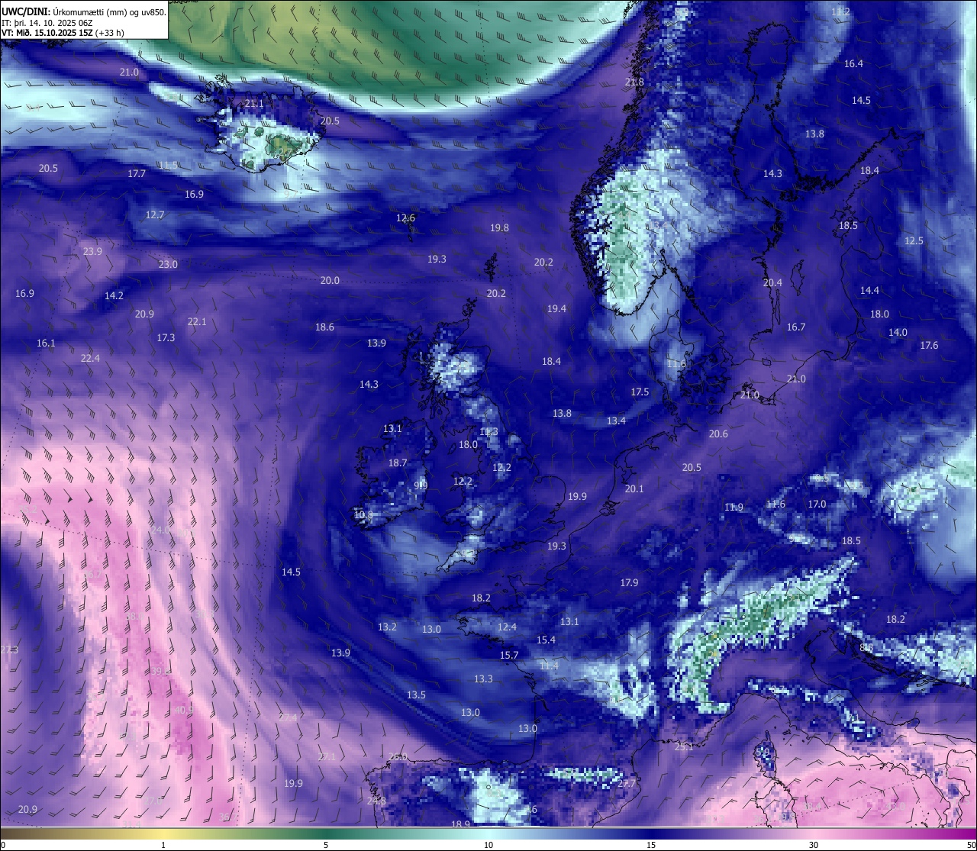The image size is (977, 851).
Task: Click the map value '10.8'
Action: (x=363, y=516)
